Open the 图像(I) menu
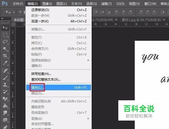Image resolution: width=169 pixels, height=129 pixels. coord(47,4)
